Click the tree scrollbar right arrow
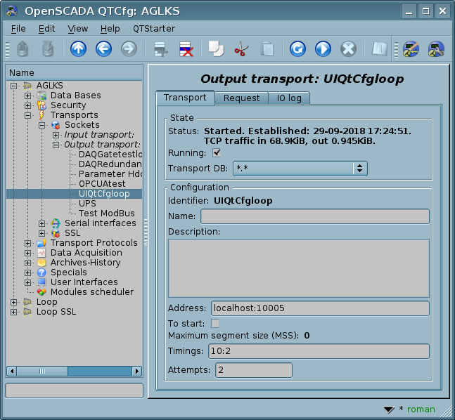Viewport: 455px width, 420px height. point(137,371)
